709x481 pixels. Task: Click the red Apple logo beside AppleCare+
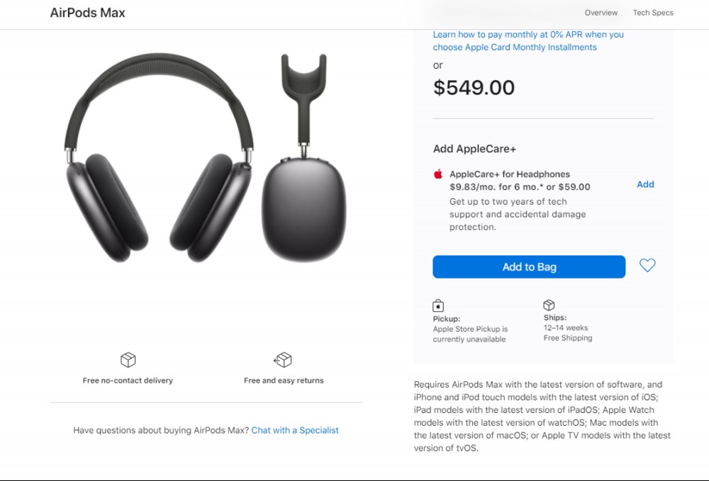tap(438, 174)
